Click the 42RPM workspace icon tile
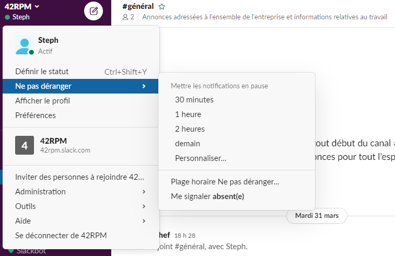The width and height of the screenshot is (395, 256). pos(25,145)
